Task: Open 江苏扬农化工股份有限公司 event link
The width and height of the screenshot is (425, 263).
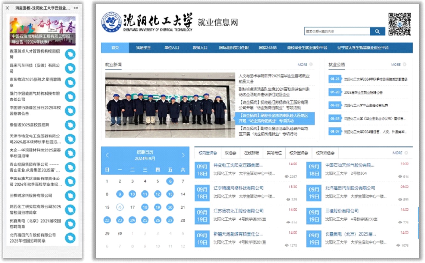Action: [x=238, y=211]
